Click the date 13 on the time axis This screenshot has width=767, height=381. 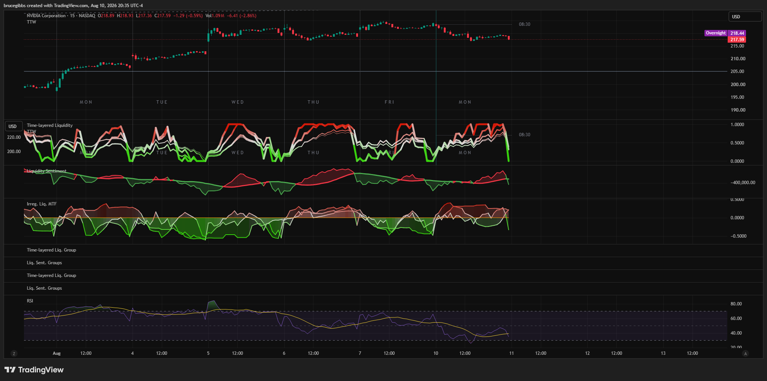point(663,353)
